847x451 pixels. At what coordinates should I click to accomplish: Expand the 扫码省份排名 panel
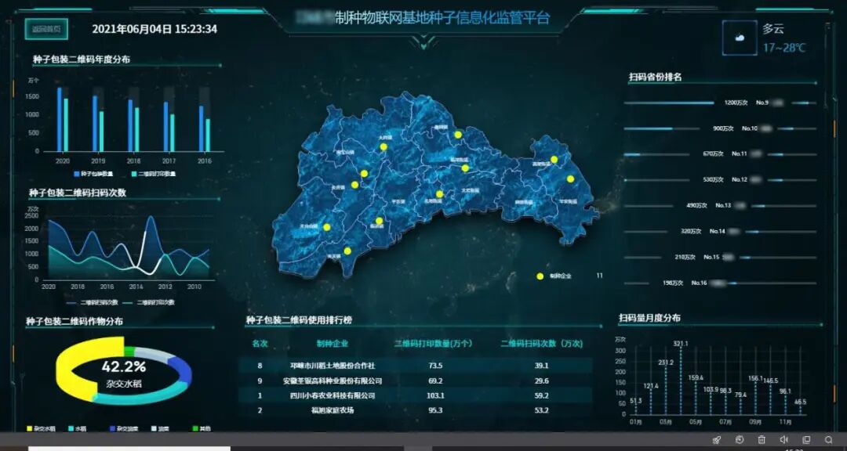tap(653, 78)
